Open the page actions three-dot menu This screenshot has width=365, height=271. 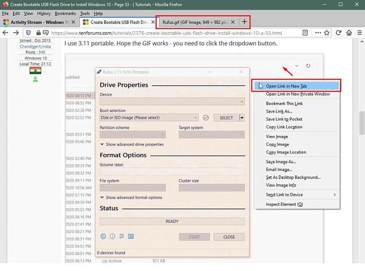pyautogui.click(x=318, y=33)
